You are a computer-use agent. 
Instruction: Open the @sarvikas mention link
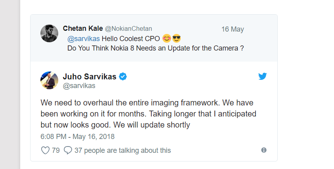click(x=84, y=39)
